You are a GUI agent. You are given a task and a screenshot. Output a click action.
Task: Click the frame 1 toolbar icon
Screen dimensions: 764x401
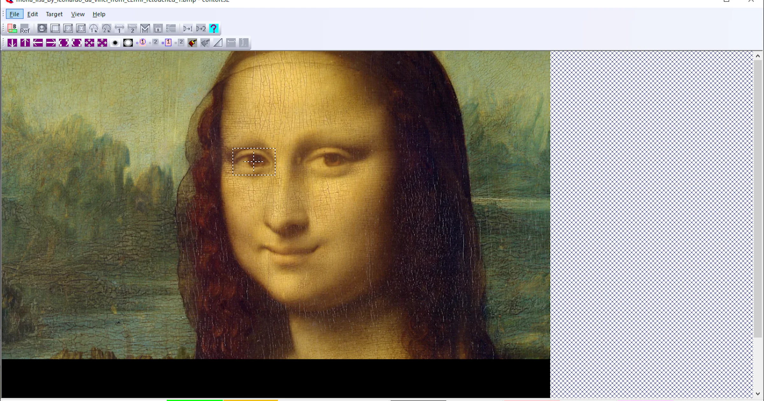[x=55, y=28]
